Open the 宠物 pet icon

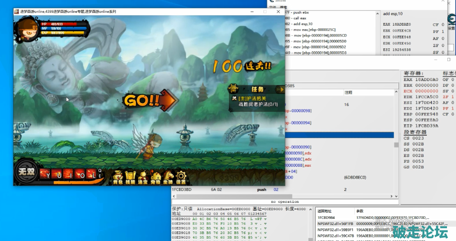pyautogui.click(x=155, y=177)
